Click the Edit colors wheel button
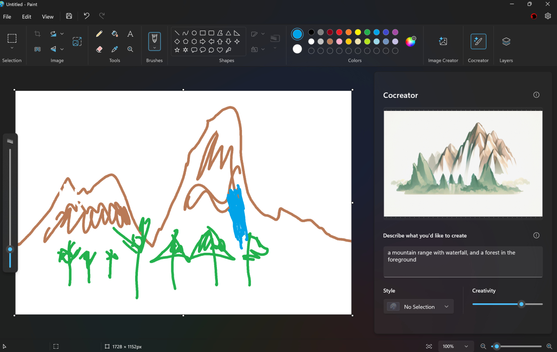The width and height of the screenshot is (557, 352). pos(411,42)
